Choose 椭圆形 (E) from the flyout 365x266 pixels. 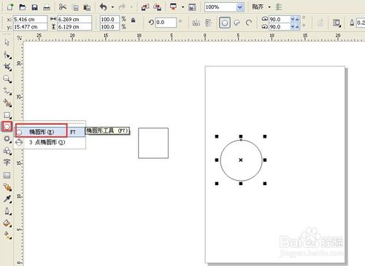(x=50, y=132)
